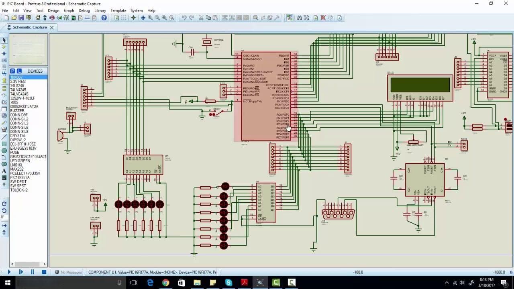
Task: Click the PIC16F877A U1 chip in schematic
Action: point(265,96)
